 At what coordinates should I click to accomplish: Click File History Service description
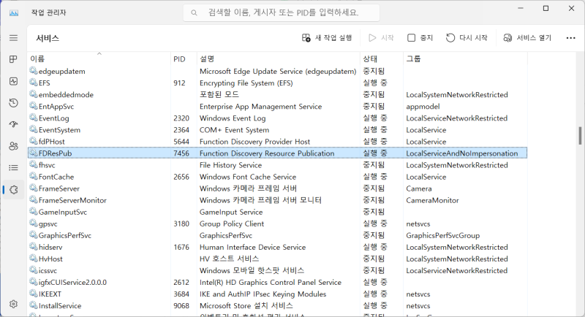(230, 165)
